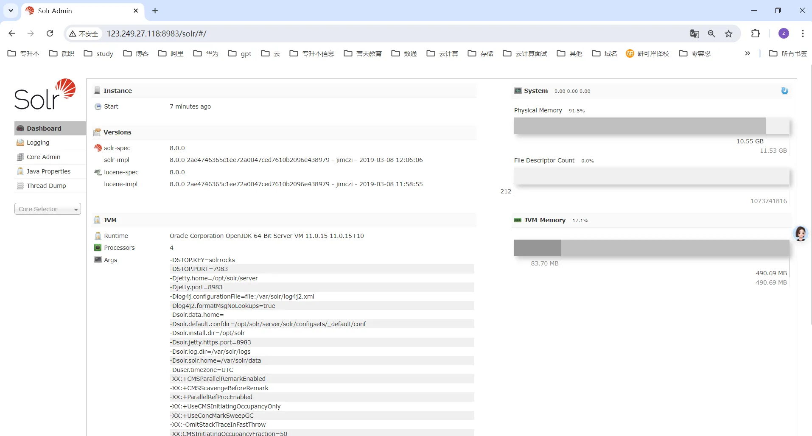This screenshot has width=812, height=436.
Task: Click the Instance section server icon
Action: (97, 90)
